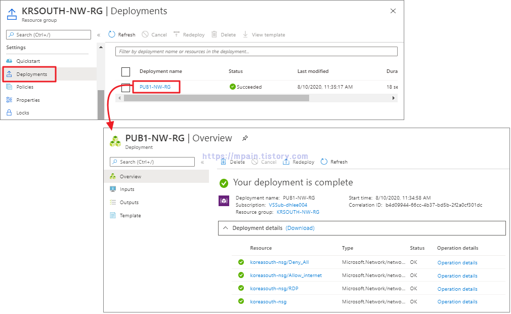The height and width of the screenshot is (314, 511).
Task: Click the View template download icon
Action: [245, 34]
